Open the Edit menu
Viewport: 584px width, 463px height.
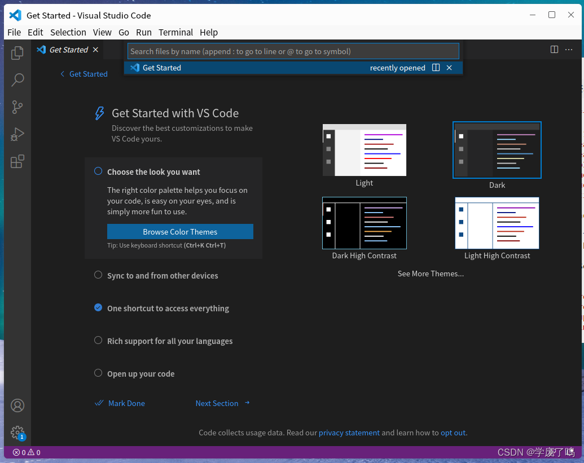(36, 32)
